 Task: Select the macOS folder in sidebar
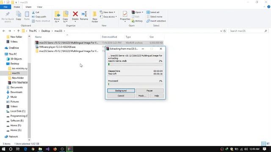coord(16,73)
